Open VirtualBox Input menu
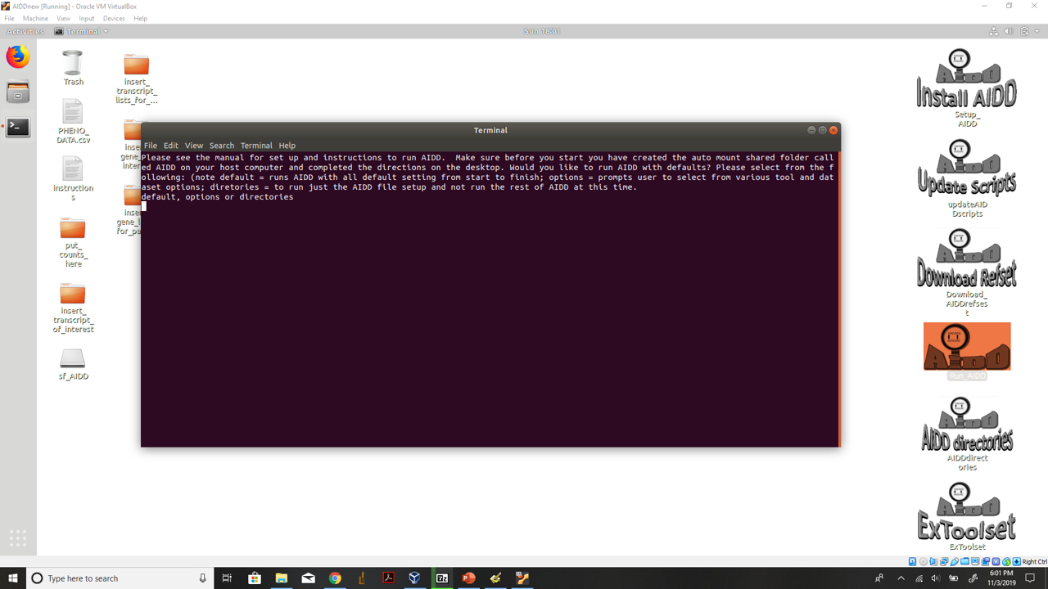 pos(87,18)
